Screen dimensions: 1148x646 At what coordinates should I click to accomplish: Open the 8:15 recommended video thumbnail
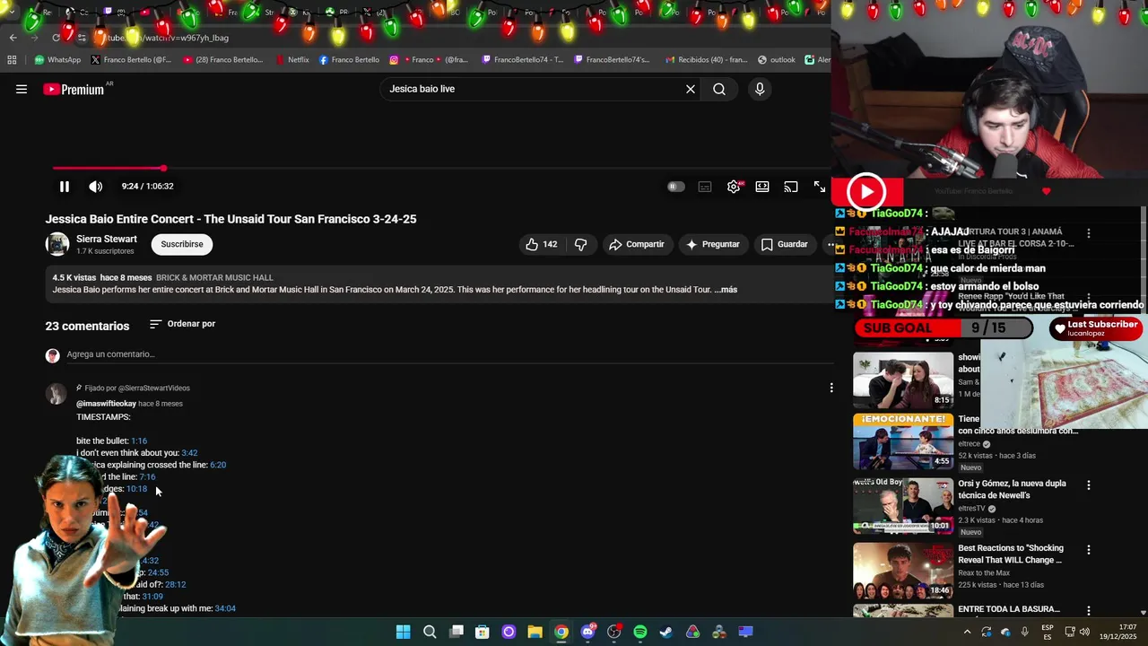[x=903, y=379]
